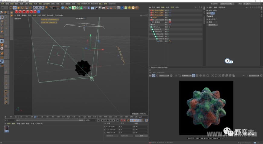
Task: Toggle the Z axis lock
Action: [42, 8]
